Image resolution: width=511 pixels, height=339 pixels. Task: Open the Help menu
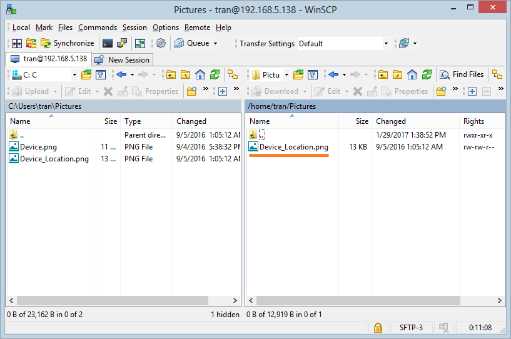(223, 28)
